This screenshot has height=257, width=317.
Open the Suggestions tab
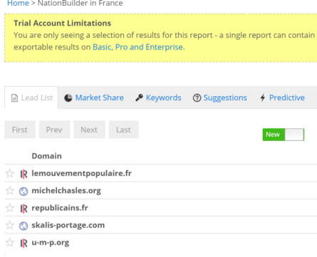[x=220, y=98]
